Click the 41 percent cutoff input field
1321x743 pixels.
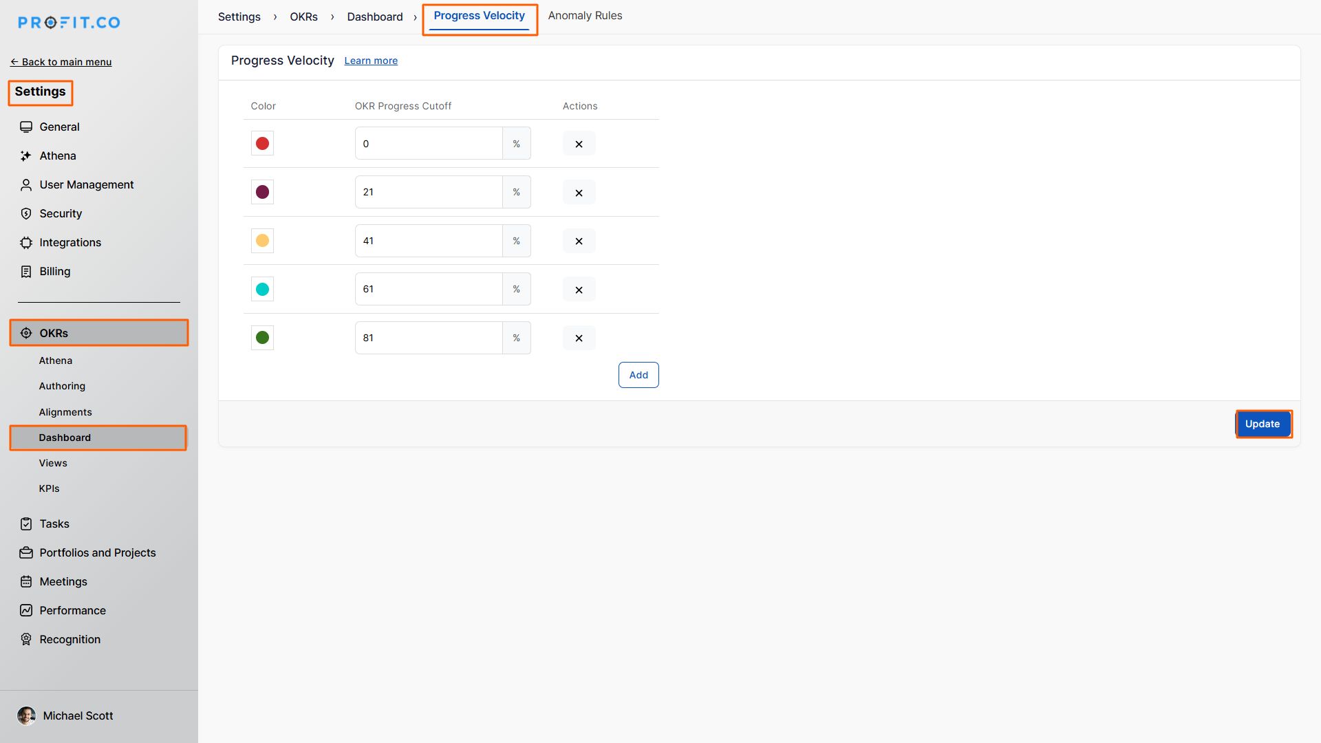tap(428, 241)
